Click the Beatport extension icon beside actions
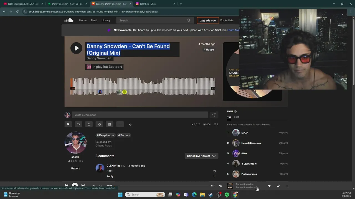Screen dimensions: 355x199 pyautogui.click(x=130, y=124)
